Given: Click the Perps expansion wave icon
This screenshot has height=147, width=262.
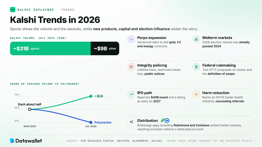Looking at the screenshot, I should tap(131, 39).
